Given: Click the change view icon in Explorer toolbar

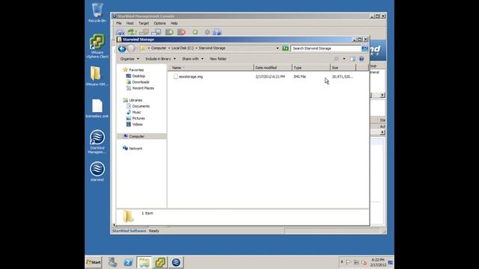Looking at the screenshot, I should click(336, 58).
